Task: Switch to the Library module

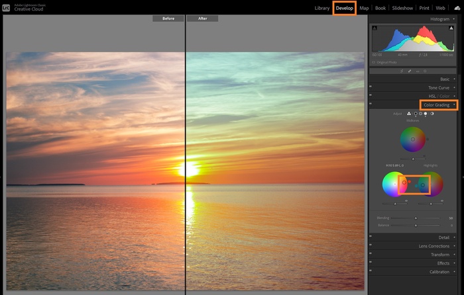Action: tap(322, 9)
